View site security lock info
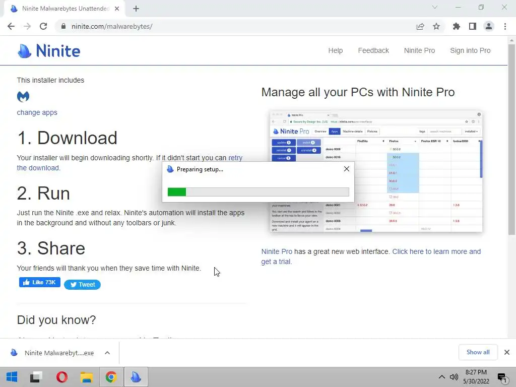 point(63,26)
